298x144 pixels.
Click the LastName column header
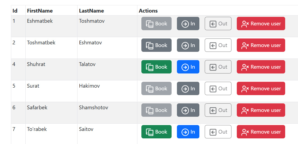(x=91, y=11)
